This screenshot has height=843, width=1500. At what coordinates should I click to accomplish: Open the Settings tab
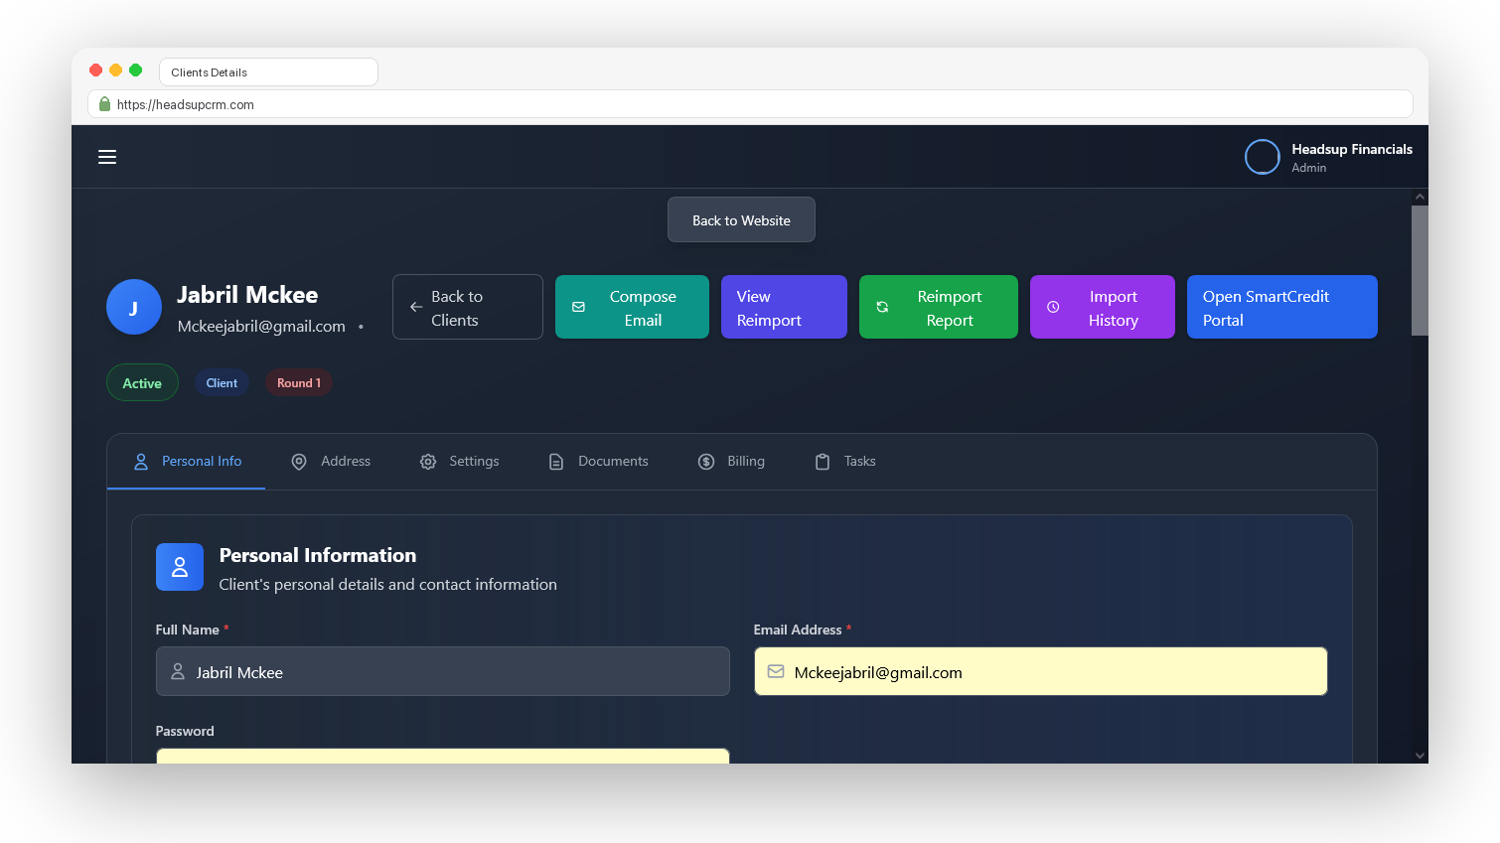pyautogui.click(x=460, y=462)
